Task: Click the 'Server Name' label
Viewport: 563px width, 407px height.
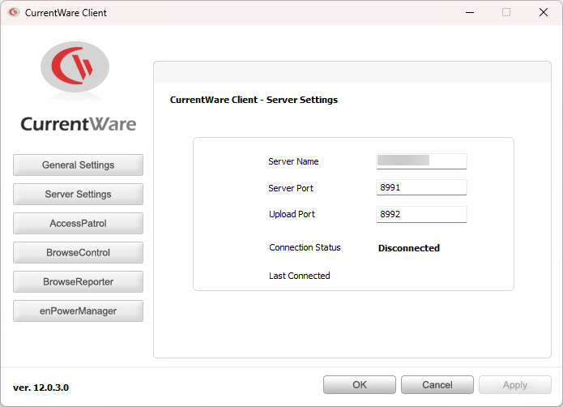Action: pyautogui.click(x=293, y=161)
